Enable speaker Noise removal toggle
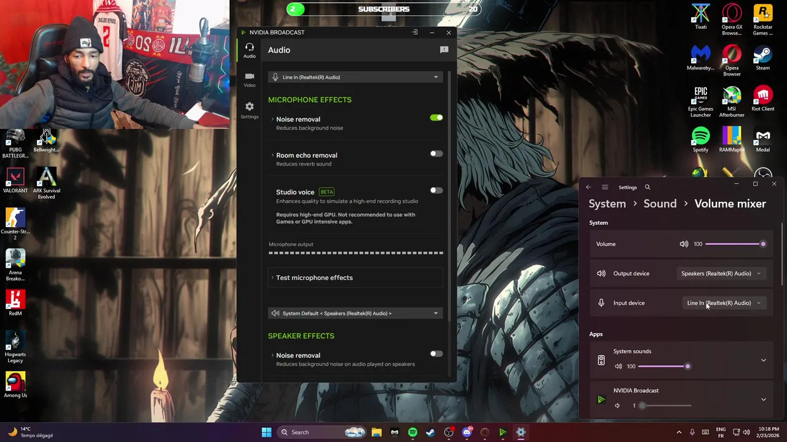 tap(436, 354)
